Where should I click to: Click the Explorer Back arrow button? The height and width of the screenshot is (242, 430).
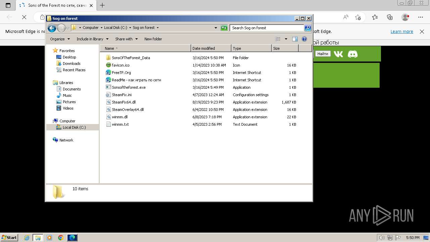(52, 28)
